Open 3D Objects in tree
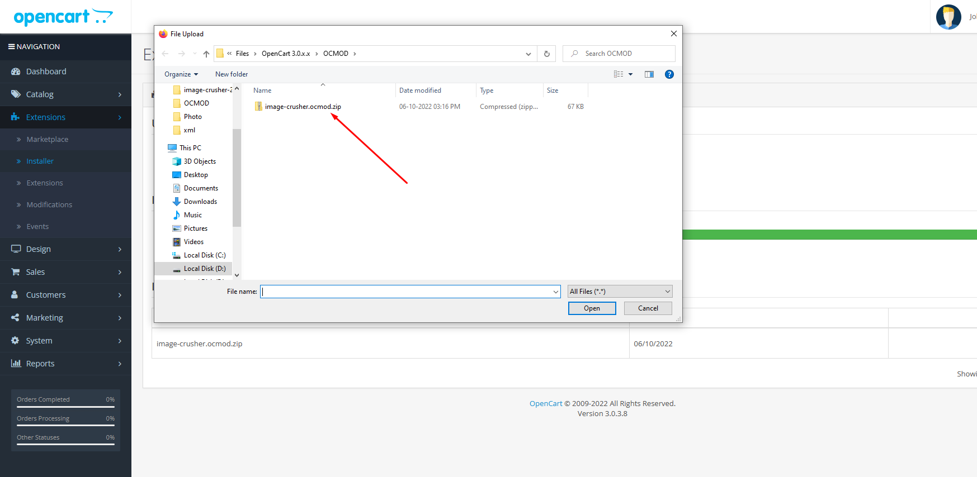This screenshot has height=477, width=977. click(x=200, y=161)
